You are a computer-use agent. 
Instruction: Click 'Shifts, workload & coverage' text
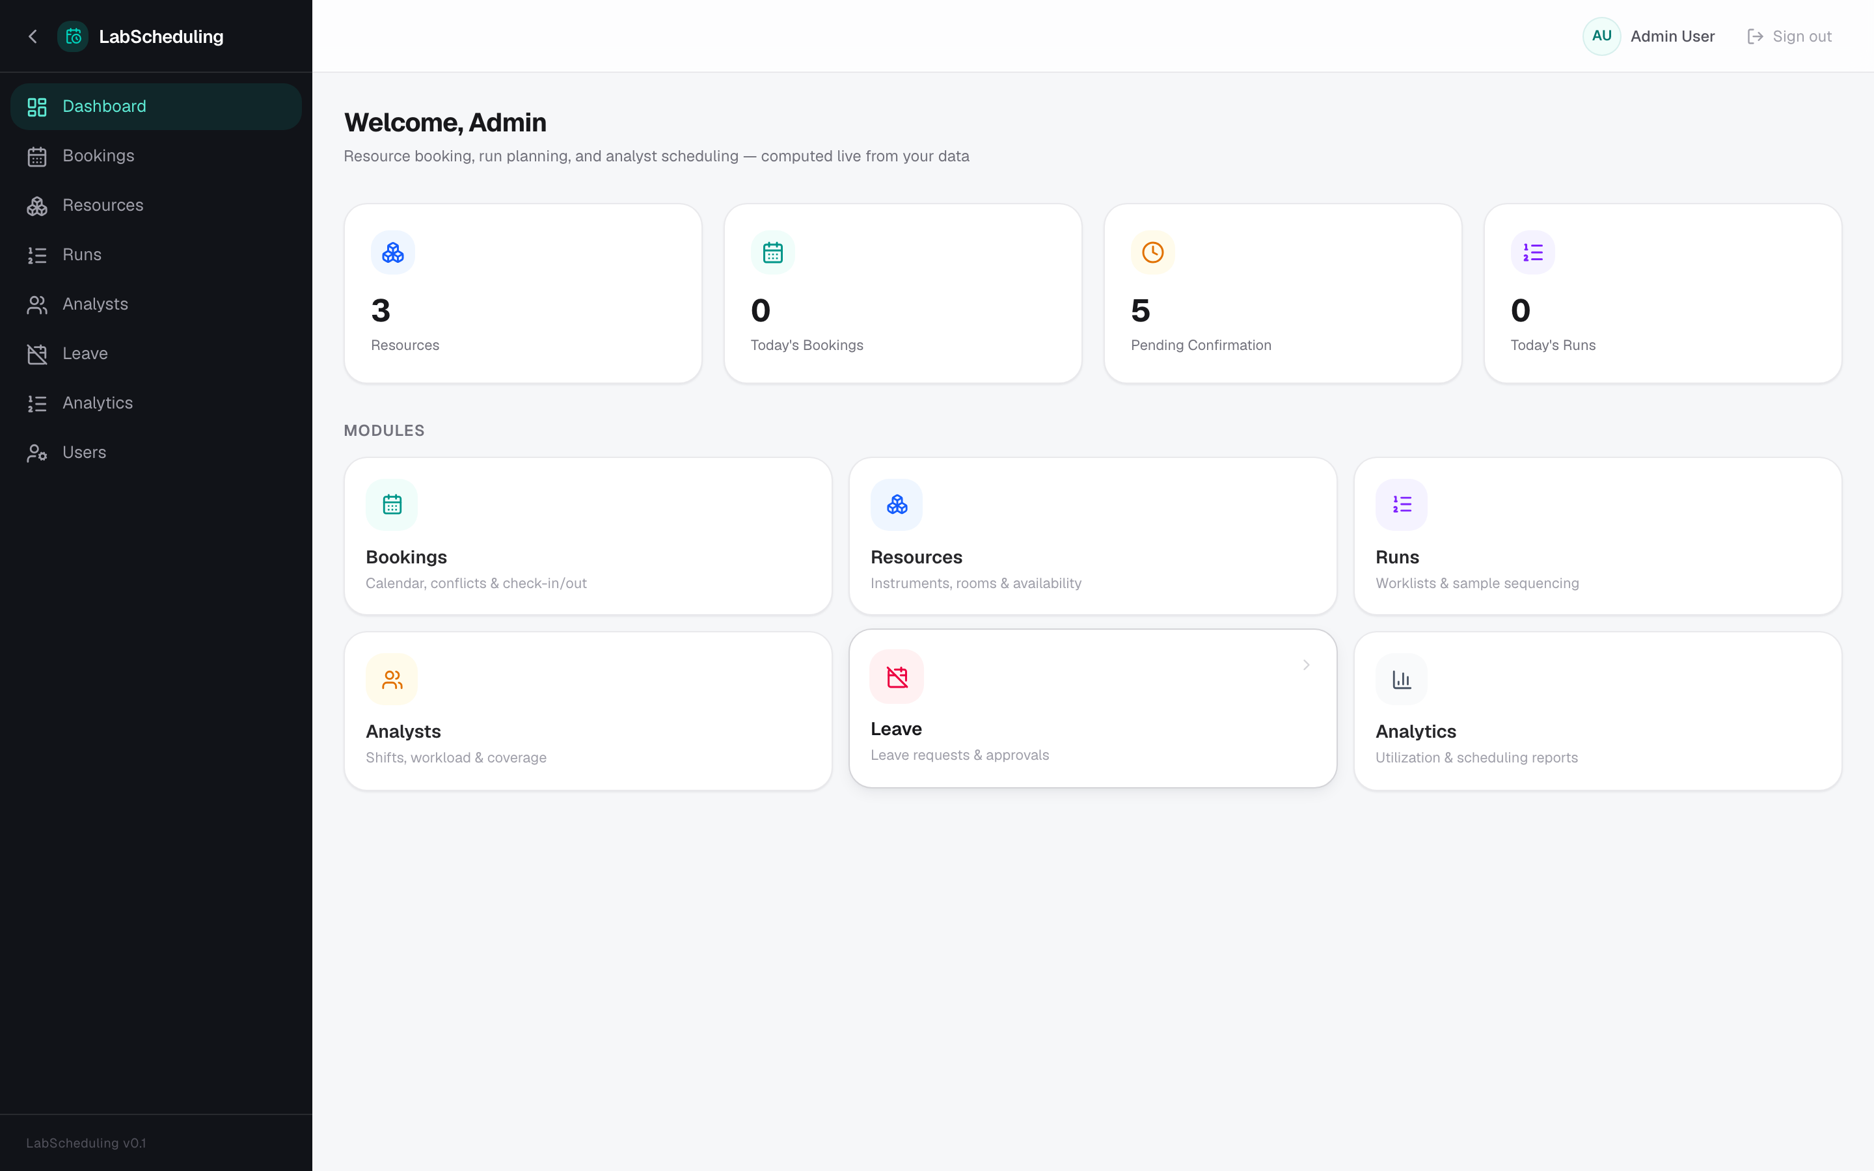pyautogui.click(x=455, y=758)
